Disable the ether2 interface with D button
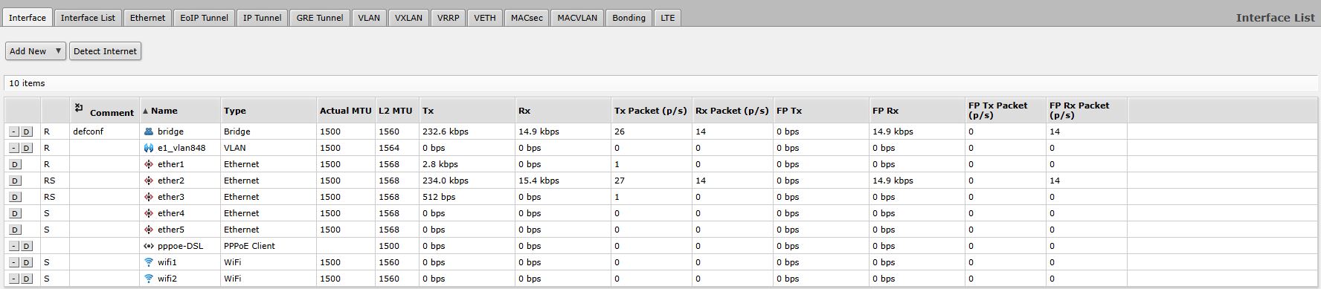This screenshot has height=289, width=1321. pos(15,181)
